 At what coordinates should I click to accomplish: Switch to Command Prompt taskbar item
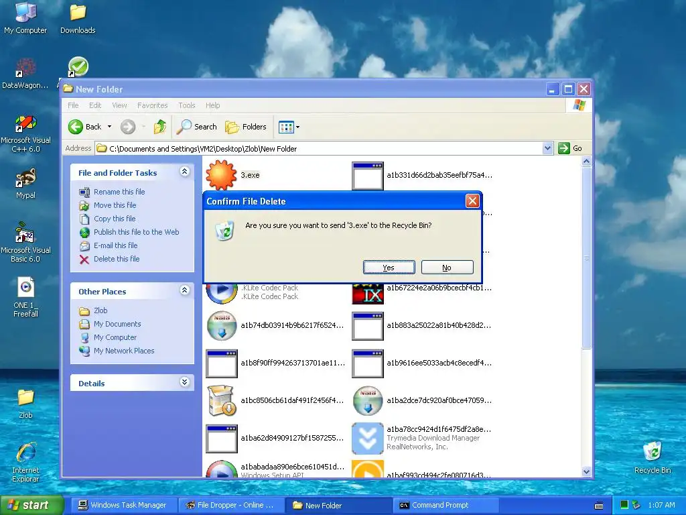(445, 506)
